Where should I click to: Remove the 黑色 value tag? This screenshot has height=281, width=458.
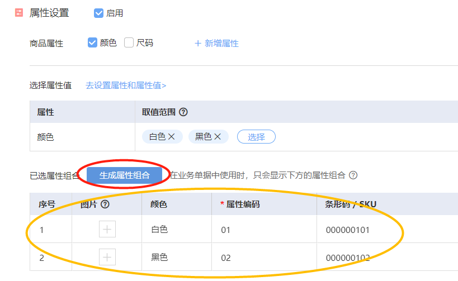tap(218, 136)
